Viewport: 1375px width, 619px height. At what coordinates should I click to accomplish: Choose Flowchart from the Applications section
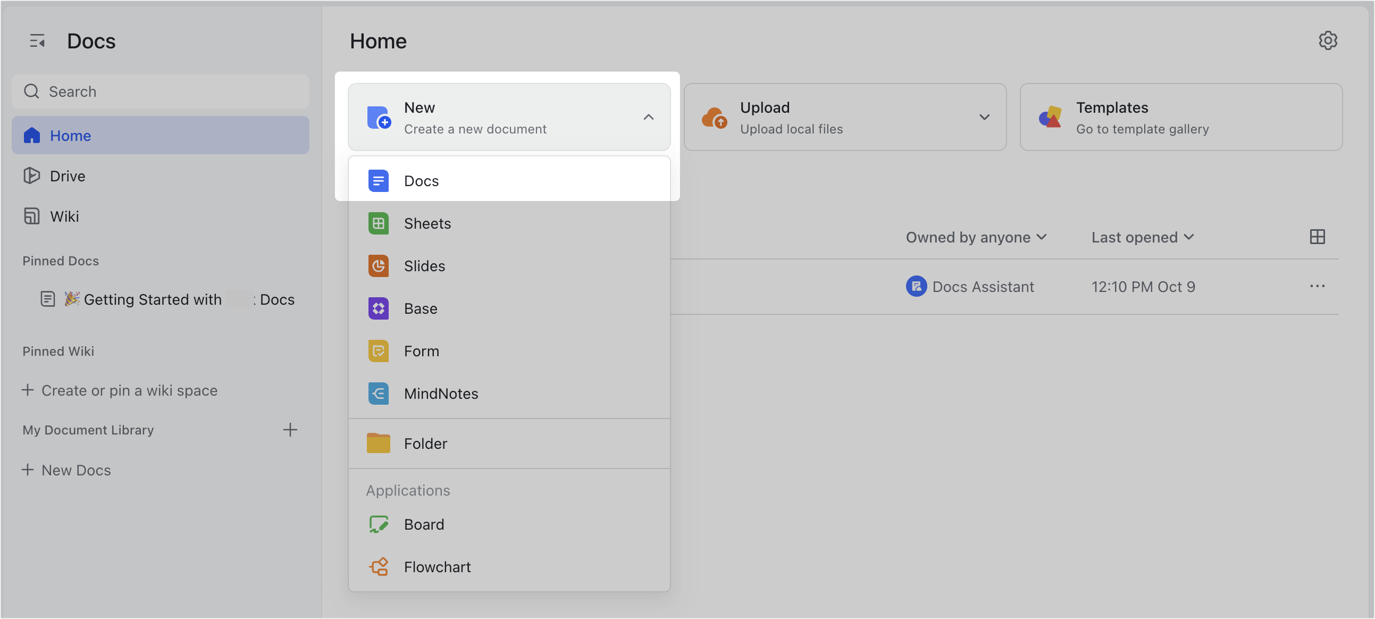coord(509,567)
